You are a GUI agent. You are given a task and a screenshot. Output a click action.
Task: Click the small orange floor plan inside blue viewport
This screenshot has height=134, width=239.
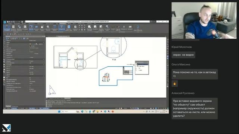(106, 77)
